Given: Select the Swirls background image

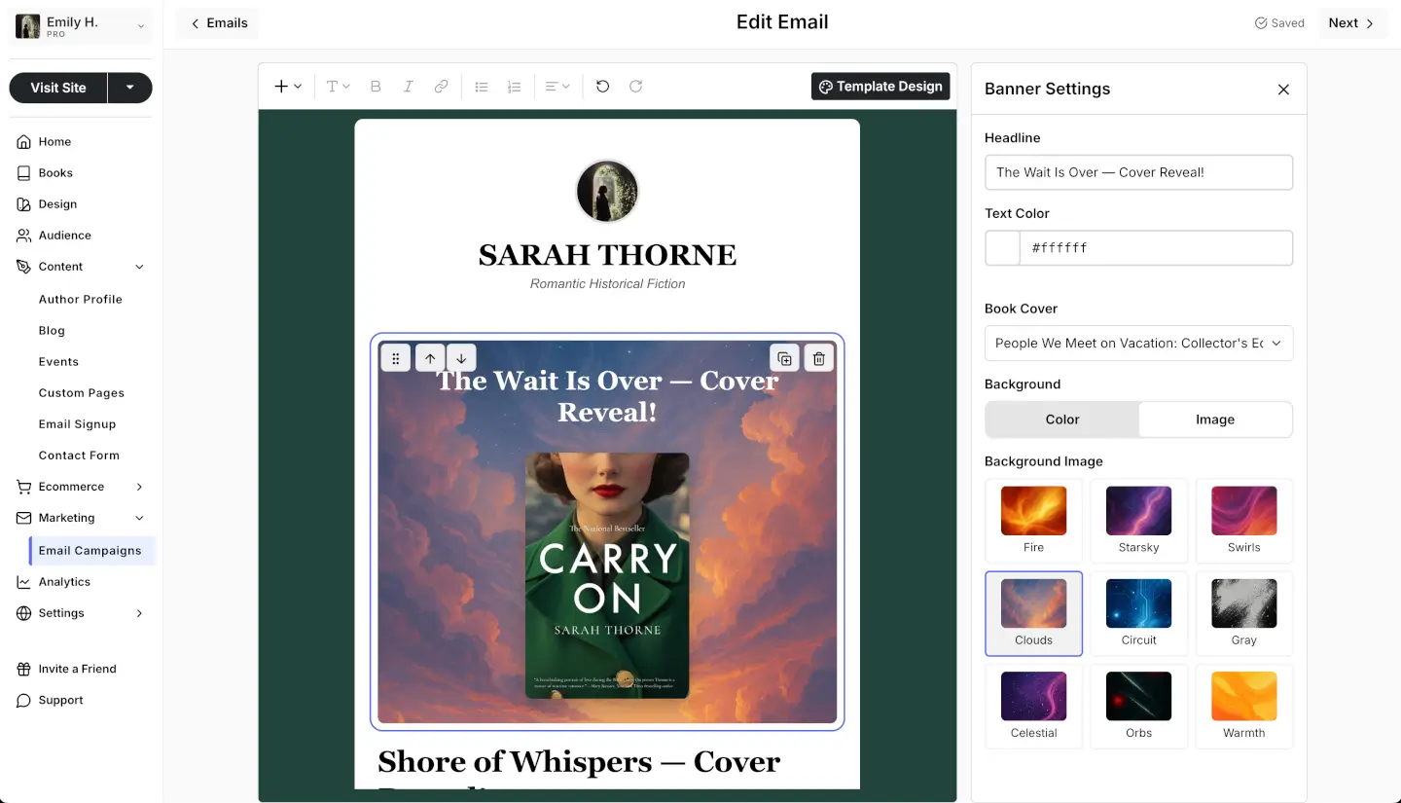Looking at the screenshot, I should pos(1243,521).
